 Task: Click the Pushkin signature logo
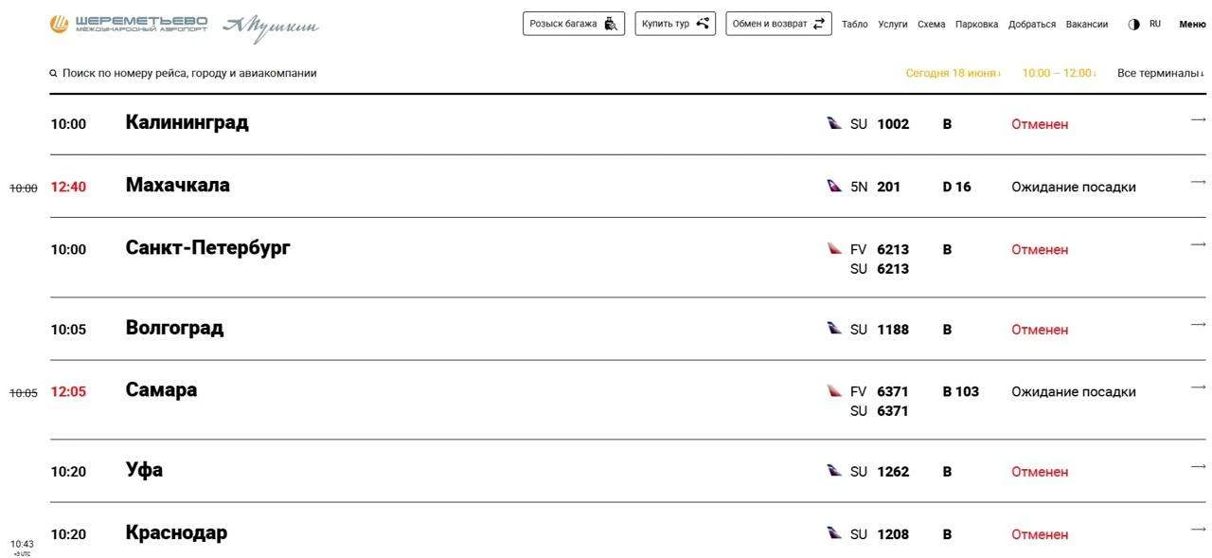coord(271,27)
